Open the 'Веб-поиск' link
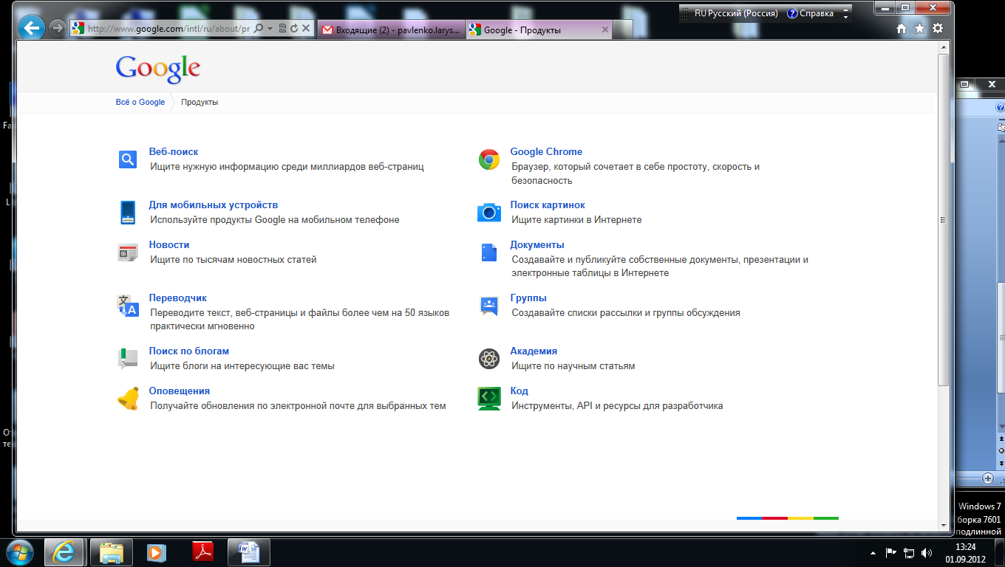 click(x=174, y=151)
